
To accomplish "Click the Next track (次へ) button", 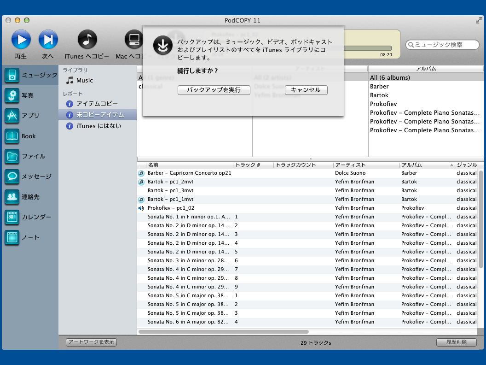I will 48,40.
